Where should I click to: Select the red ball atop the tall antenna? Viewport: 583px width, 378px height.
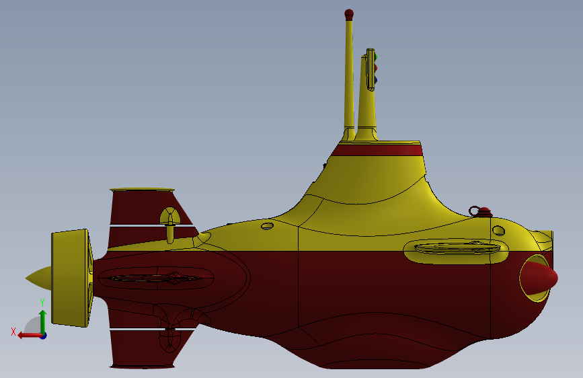pyautogui.click(x=349, y=15)
